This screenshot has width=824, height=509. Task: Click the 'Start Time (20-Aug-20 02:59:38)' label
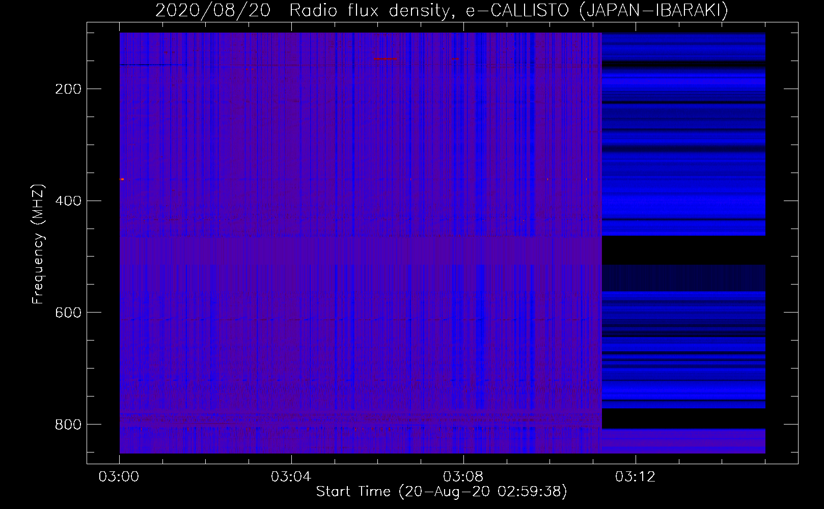point(442,492)
